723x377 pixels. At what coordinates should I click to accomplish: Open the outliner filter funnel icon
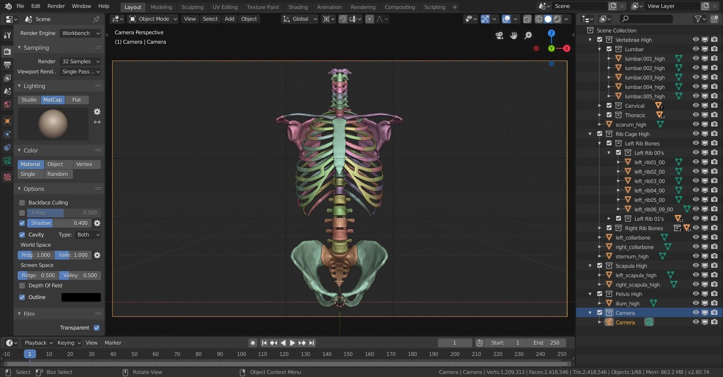(x=698, y=19)
